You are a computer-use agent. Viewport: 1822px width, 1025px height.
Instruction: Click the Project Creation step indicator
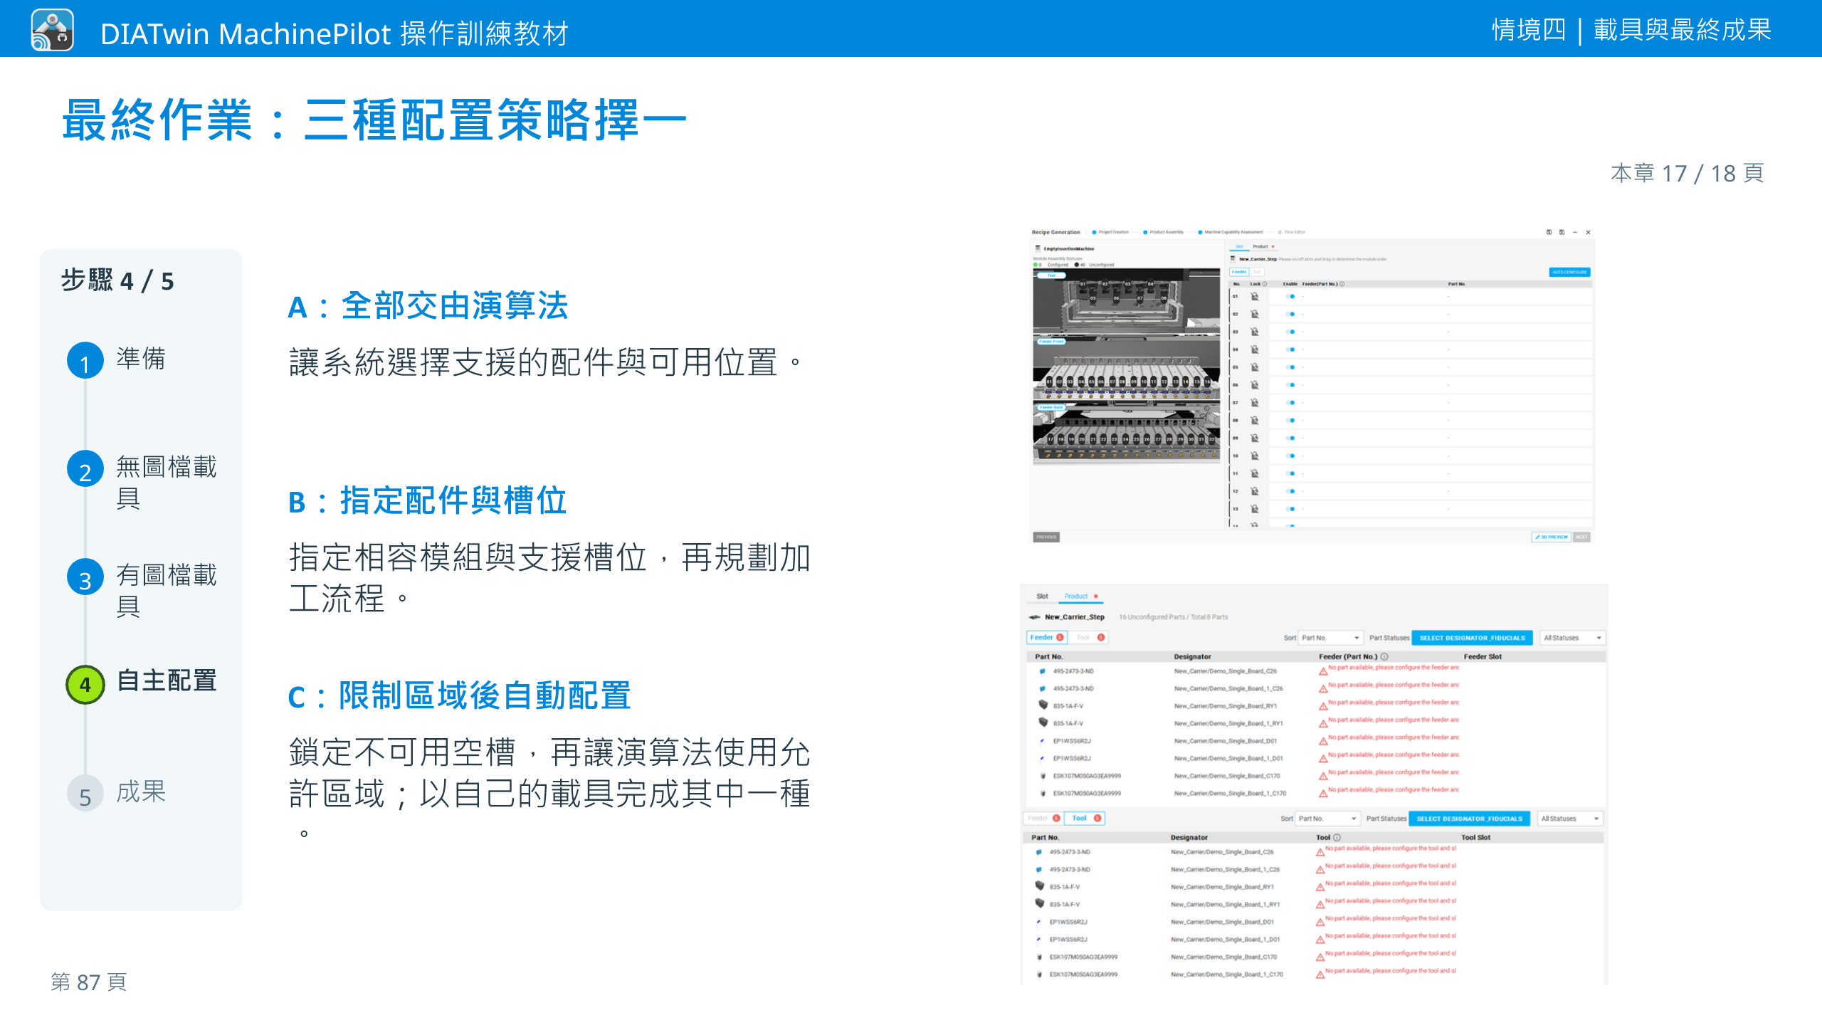click(1110, 232)
